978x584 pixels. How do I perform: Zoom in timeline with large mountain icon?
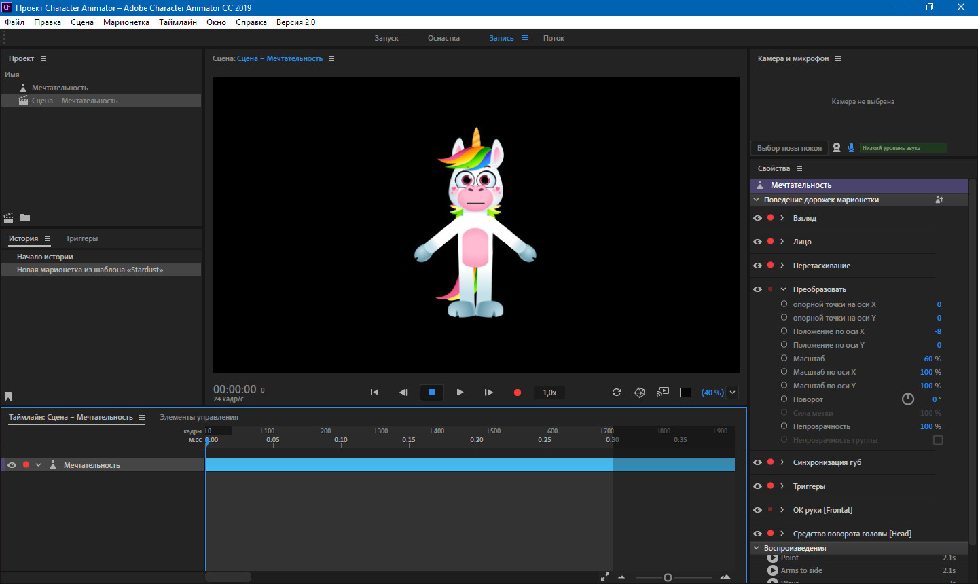(725, 577)
